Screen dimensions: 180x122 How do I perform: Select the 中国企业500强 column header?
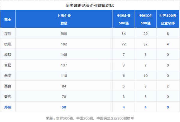tap(124, 19)
